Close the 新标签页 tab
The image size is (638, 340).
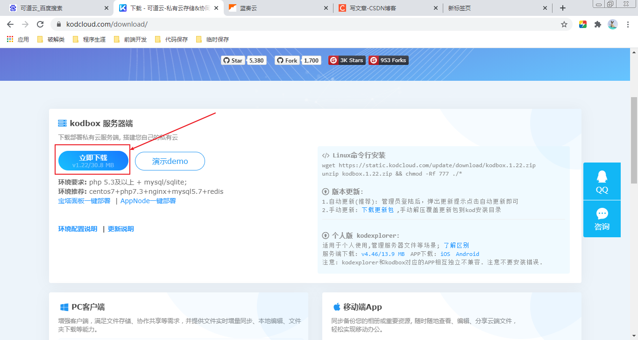545,8
